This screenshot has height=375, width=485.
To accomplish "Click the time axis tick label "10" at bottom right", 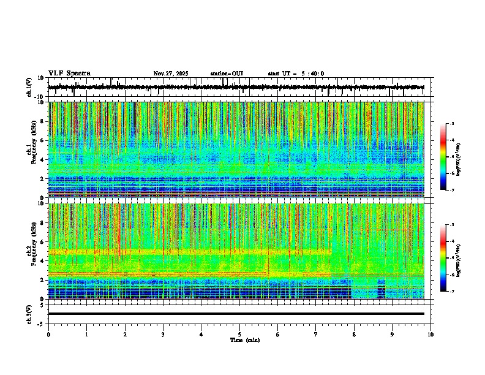I will [430, 335].
